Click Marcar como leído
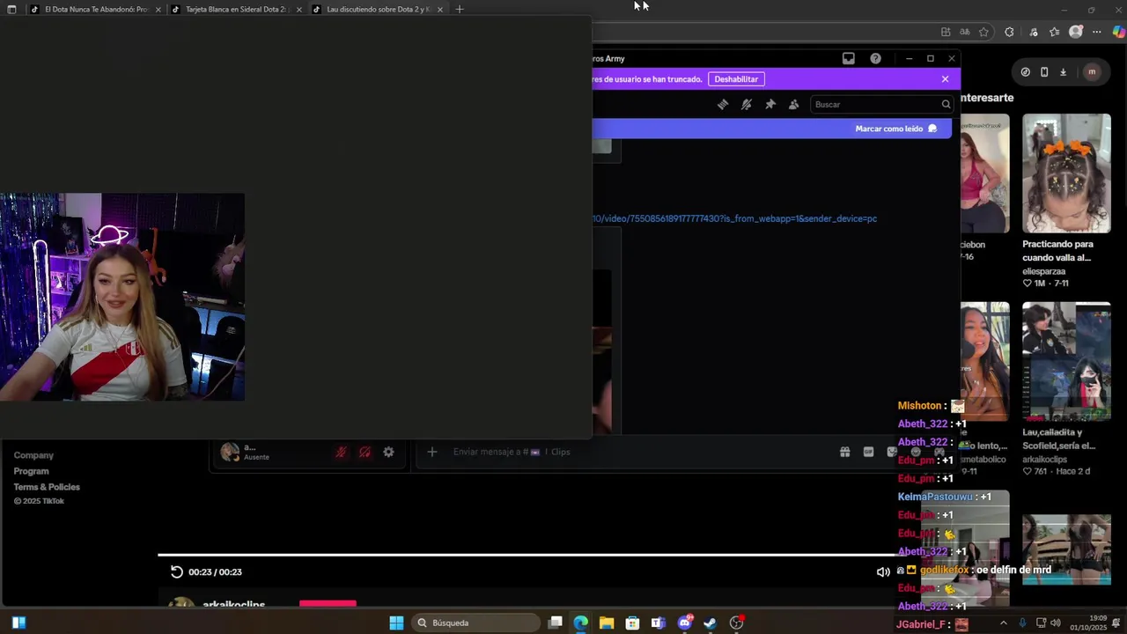The image size is (1127, 634). (895, 129)
